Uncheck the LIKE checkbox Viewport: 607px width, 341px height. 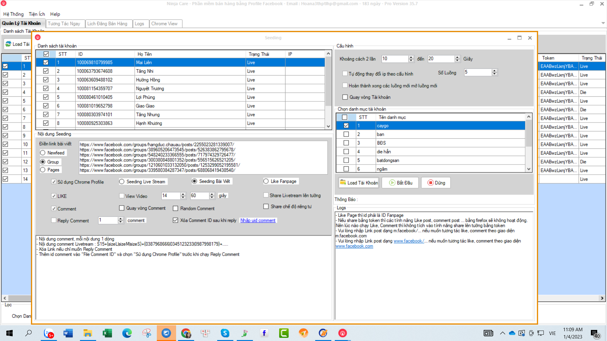pyautogui.click(x=54, y=196)
